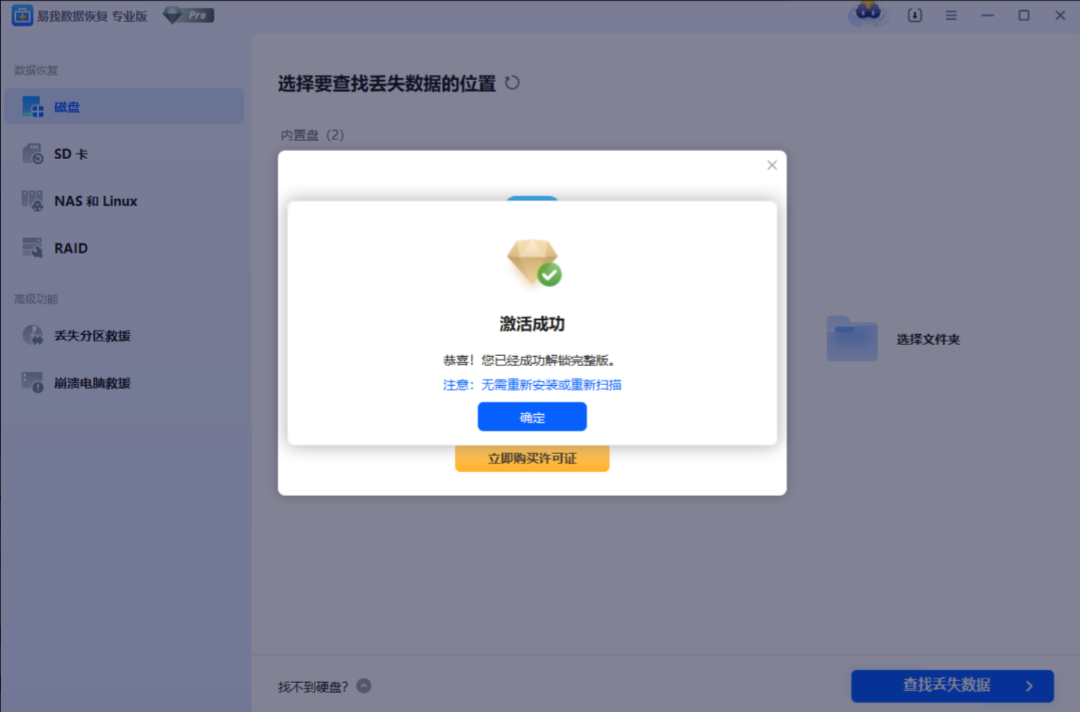Open 崩溃电脑救援 feature
Image resolution: width=1080 pixels, height=712 pixels.
coord(124,383)
